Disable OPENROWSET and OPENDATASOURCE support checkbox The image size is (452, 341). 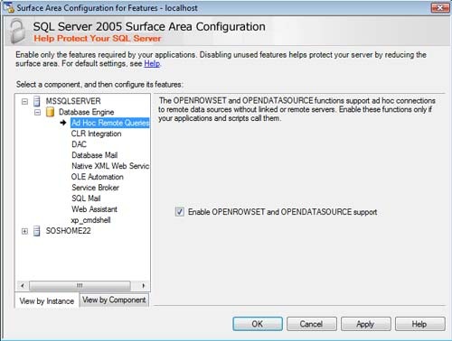[x=180, y=212]
